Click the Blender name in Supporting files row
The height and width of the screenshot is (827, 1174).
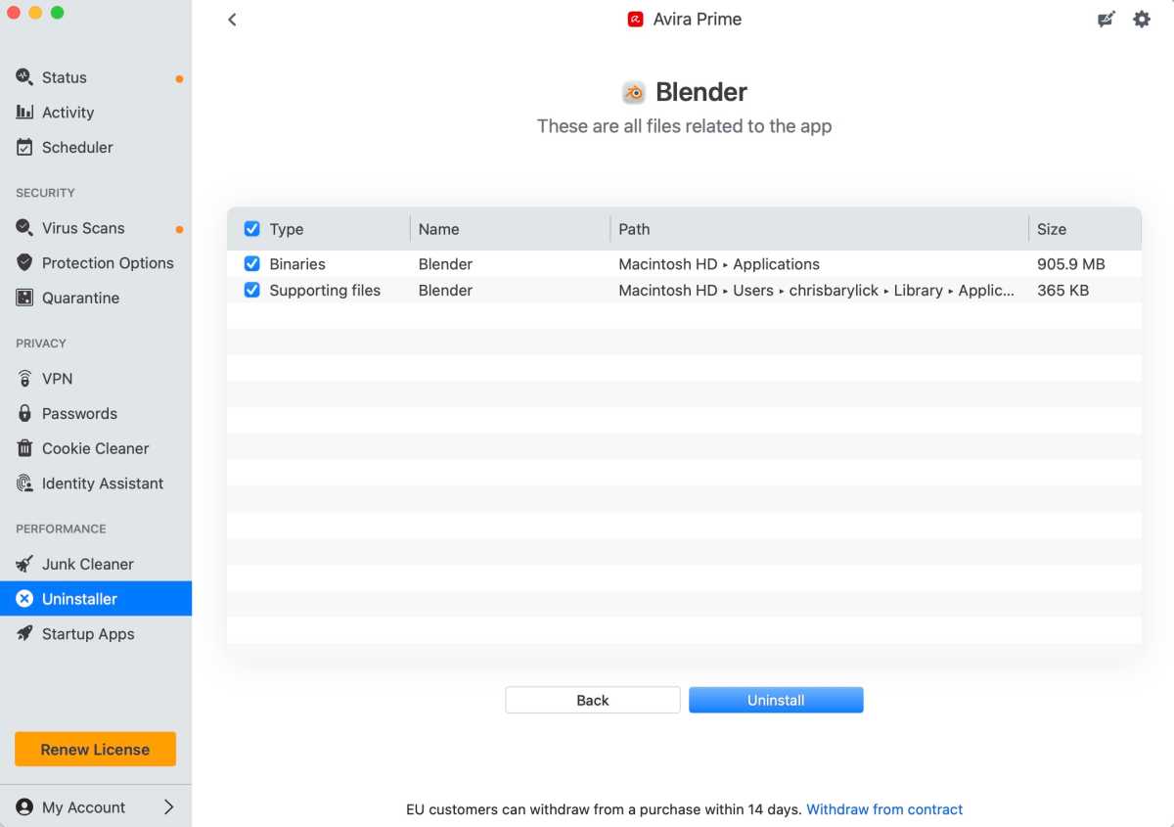(x=445, y=290)
